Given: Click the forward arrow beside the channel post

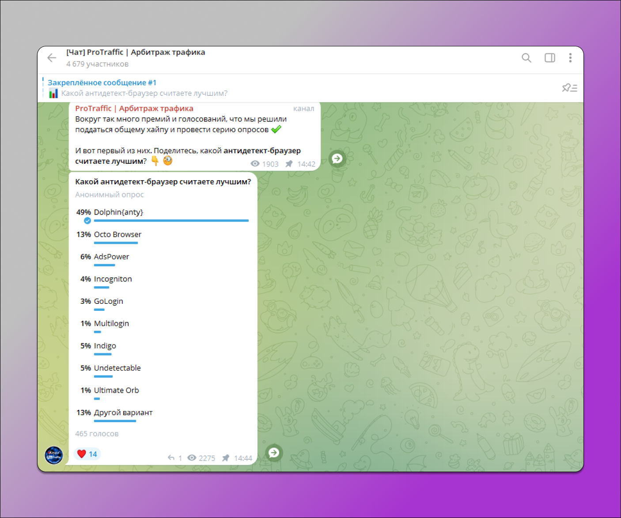Looking at the screenshot, I should pyautogui.click(x=337, y=159).
